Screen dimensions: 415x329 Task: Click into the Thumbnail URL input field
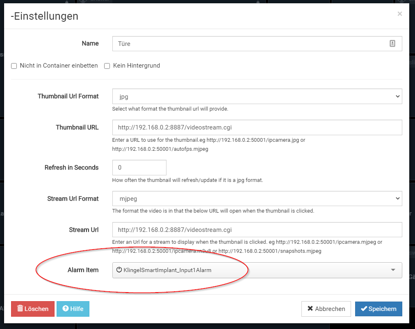[x=257, y=127]
